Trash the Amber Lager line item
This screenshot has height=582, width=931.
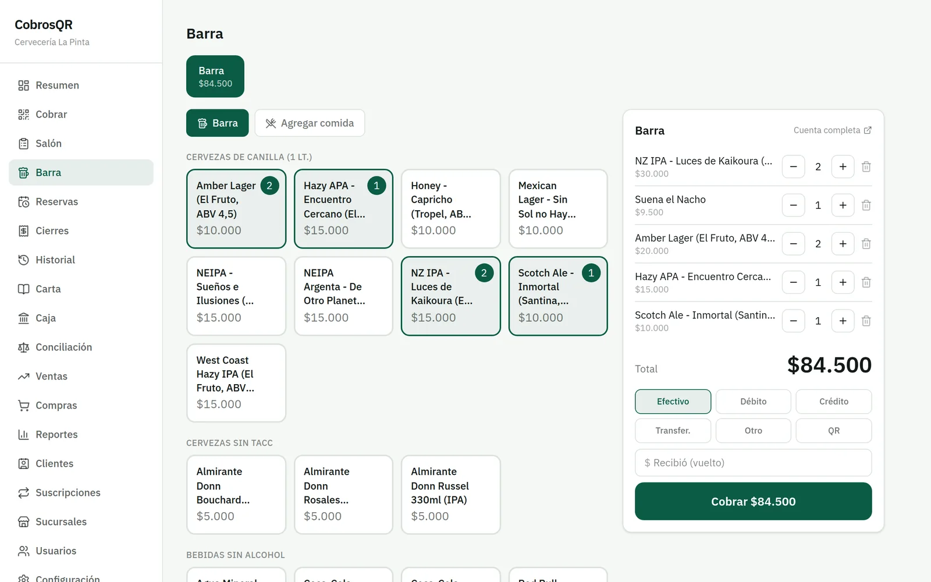(x=866, y=244)
